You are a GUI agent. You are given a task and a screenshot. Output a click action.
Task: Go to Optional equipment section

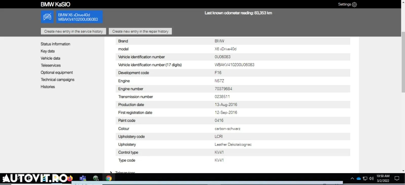(x=57, y=72)
